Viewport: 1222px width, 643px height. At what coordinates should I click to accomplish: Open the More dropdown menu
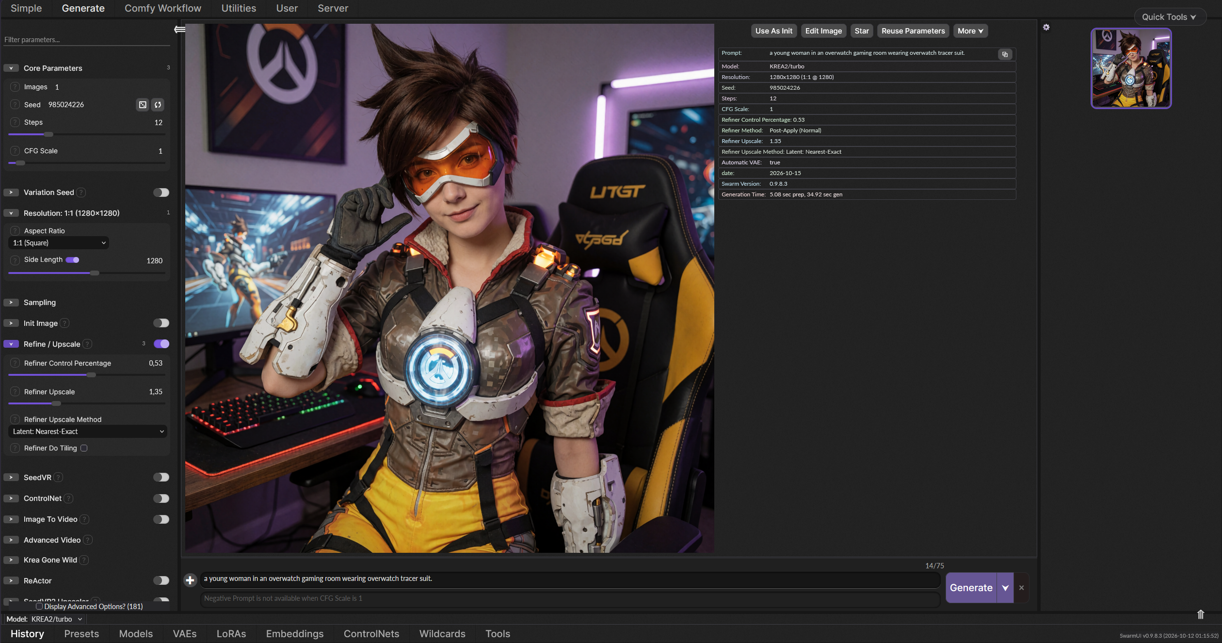[970, 31]
